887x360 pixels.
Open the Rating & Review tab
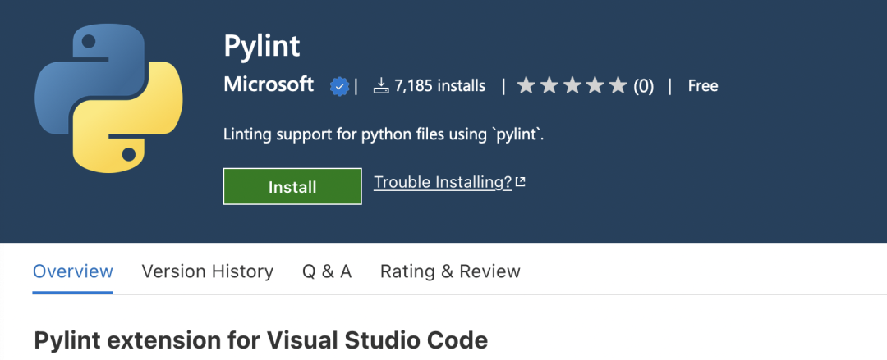[x=450, y=271]
